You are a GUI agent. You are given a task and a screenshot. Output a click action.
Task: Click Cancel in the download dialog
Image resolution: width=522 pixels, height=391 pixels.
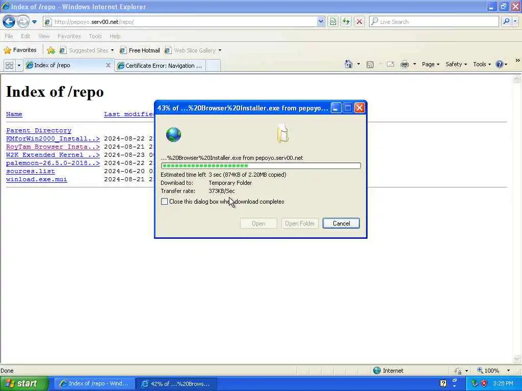pyautogui.click(x=341, y=224)
